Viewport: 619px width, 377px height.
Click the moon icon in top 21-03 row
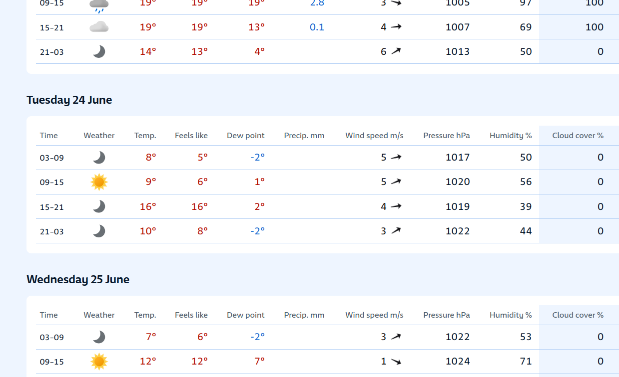[x=99, y=51]
